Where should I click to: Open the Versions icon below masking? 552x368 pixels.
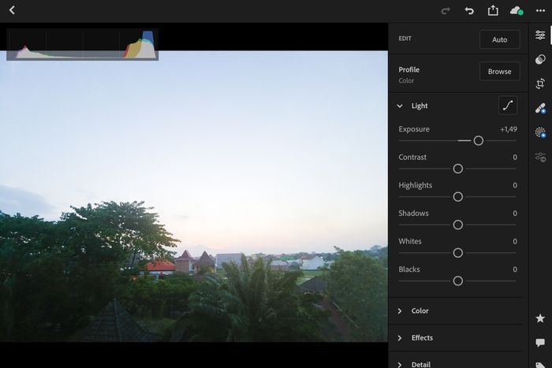point(540,157)
